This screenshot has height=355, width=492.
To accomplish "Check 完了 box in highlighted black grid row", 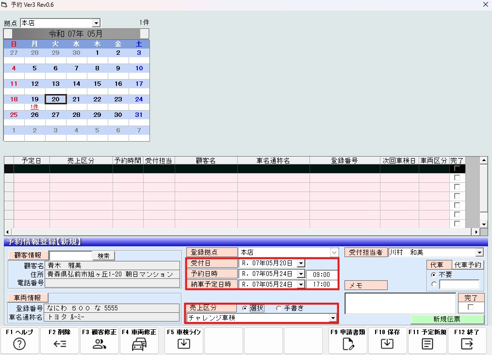I will click(457, 169).
